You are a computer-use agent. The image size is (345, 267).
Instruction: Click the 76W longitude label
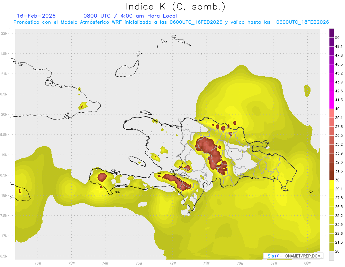(38, 263)
